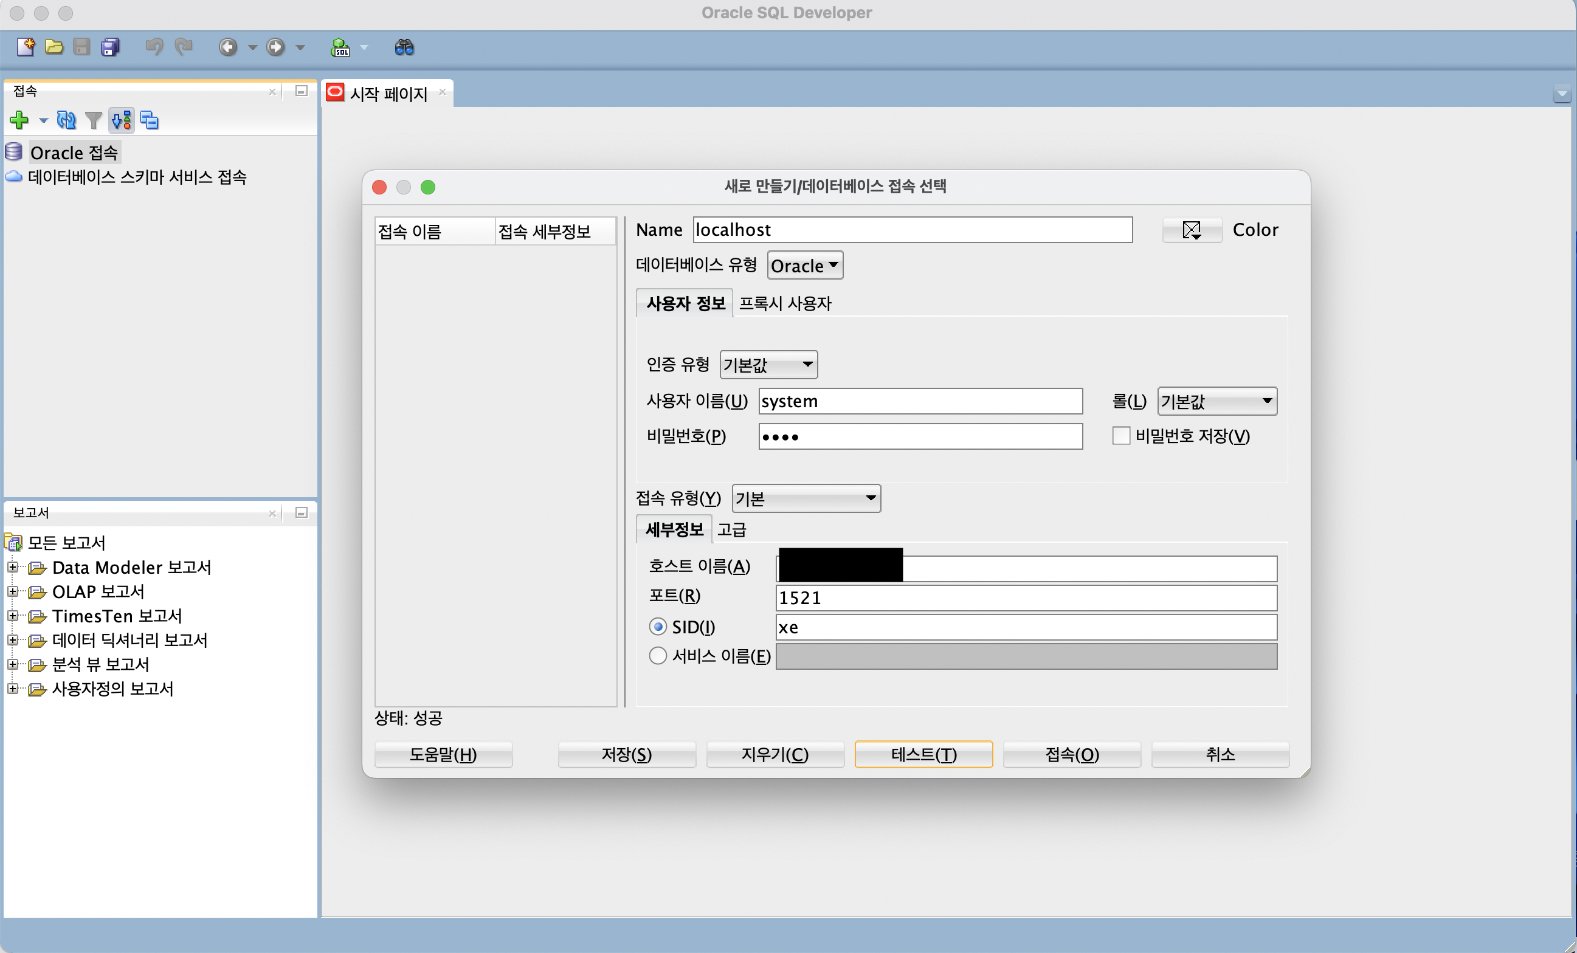This screenshot has height=953, width=1577.
Task: Click the binoculars Find DB Object icon
Action: point(404,47)
